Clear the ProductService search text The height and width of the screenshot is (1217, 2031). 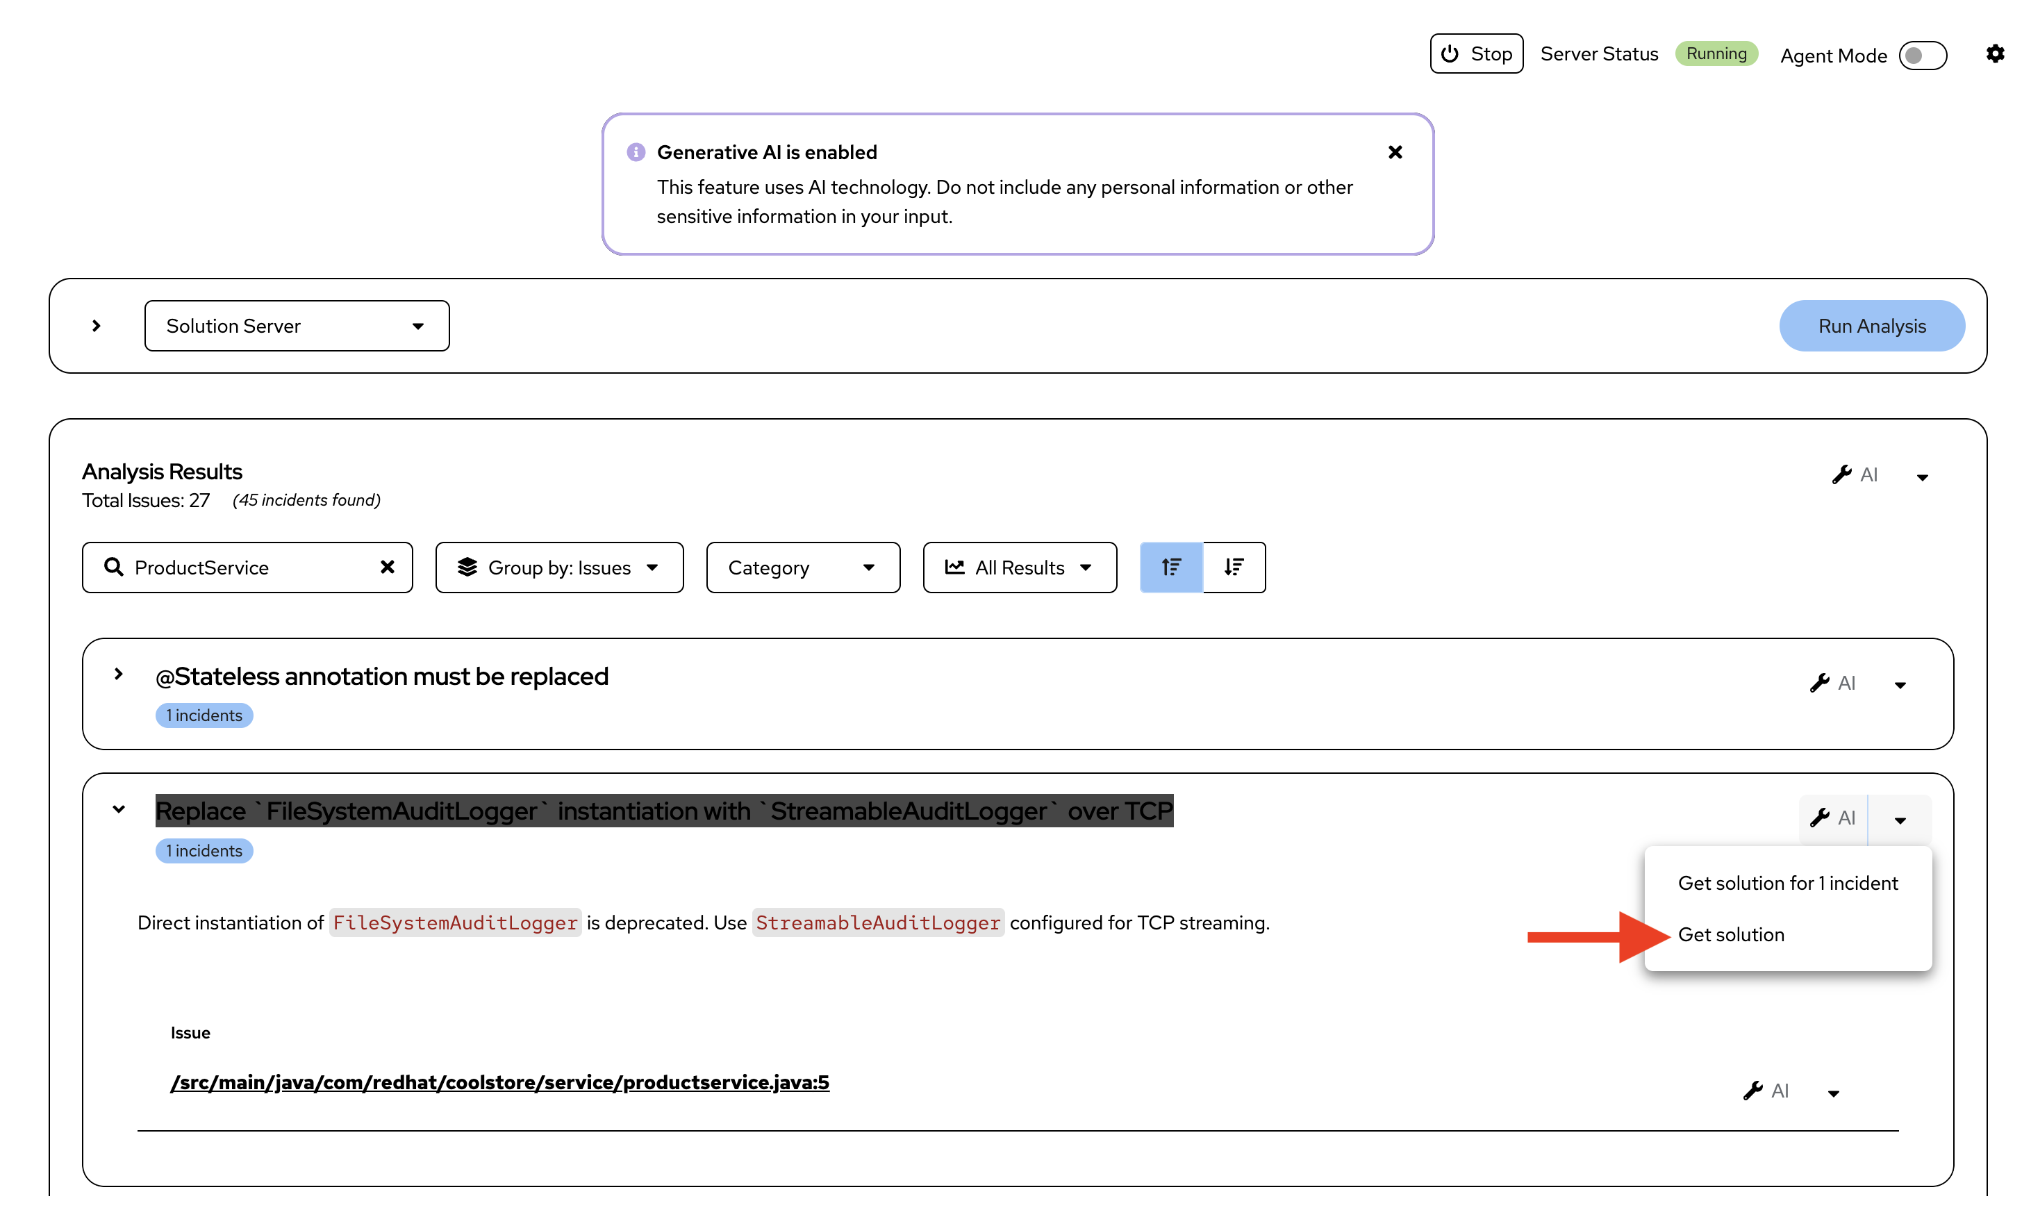pyautogui.click(x=387, y=567)
